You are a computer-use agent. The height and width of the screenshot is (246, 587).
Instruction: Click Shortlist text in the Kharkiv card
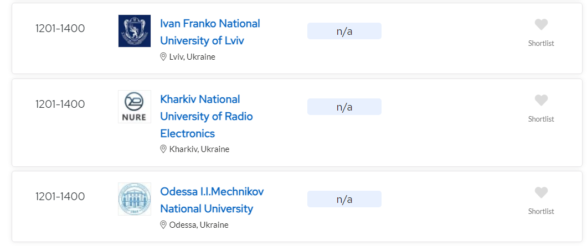541,119
